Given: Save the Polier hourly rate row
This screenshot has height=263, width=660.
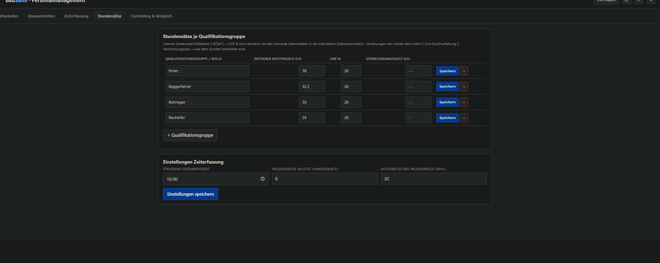Looking at the screenshot, I should tap(447, 71).
